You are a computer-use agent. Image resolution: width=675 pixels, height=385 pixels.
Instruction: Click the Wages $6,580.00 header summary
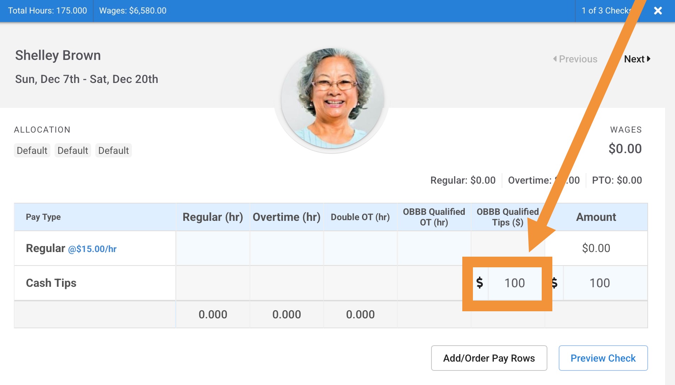[x=133, y=11]
